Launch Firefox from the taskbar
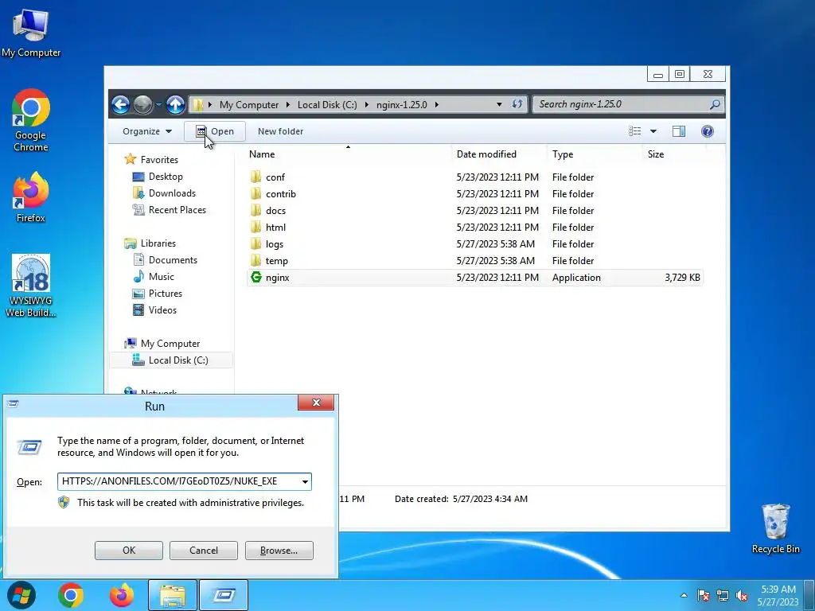Image resolution: width=815 pixels, height=611 pixels. pyautogui.click(x=122, y=595)
